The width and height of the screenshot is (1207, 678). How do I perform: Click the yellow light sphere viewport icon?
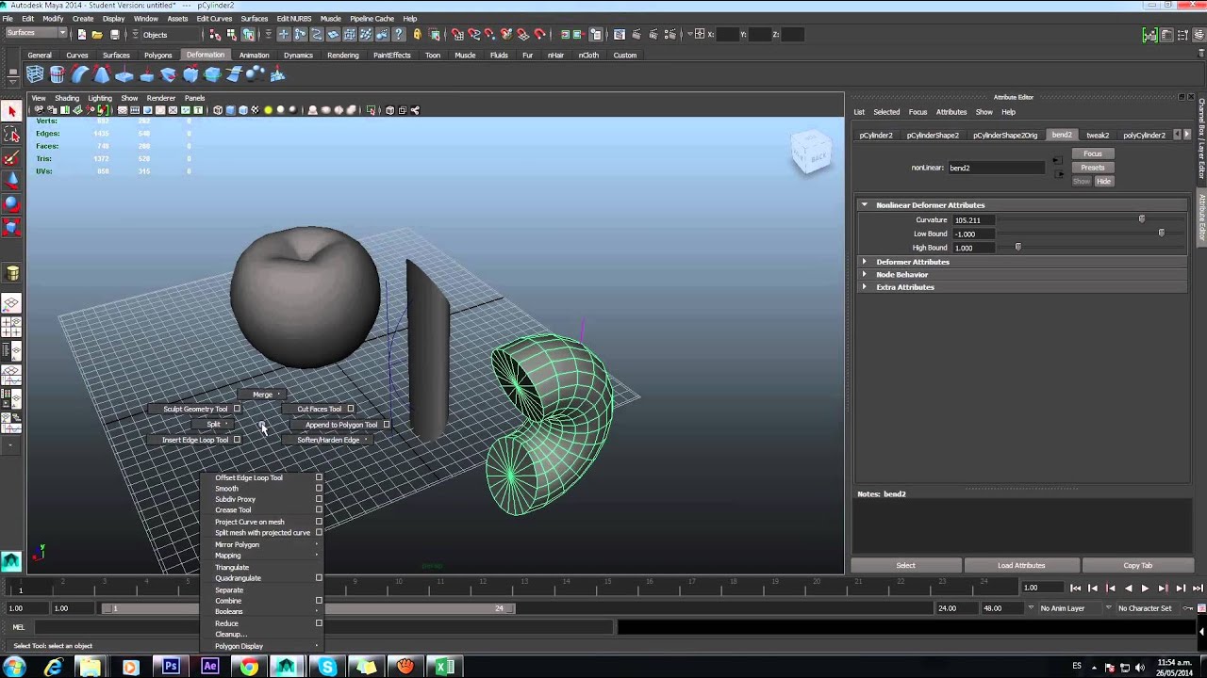(x=268, y=110)
